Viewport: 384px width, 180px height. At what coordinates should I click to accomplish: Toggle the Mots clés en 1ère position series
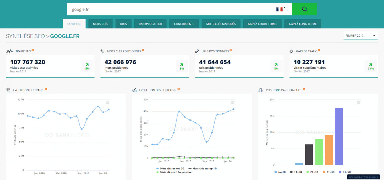[x=174, y=172]
